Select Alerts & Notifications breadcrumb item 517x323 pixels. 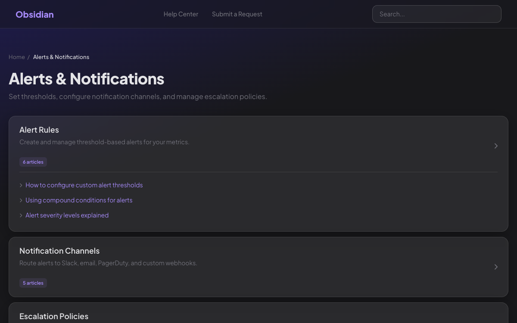(x=61, y=57)
